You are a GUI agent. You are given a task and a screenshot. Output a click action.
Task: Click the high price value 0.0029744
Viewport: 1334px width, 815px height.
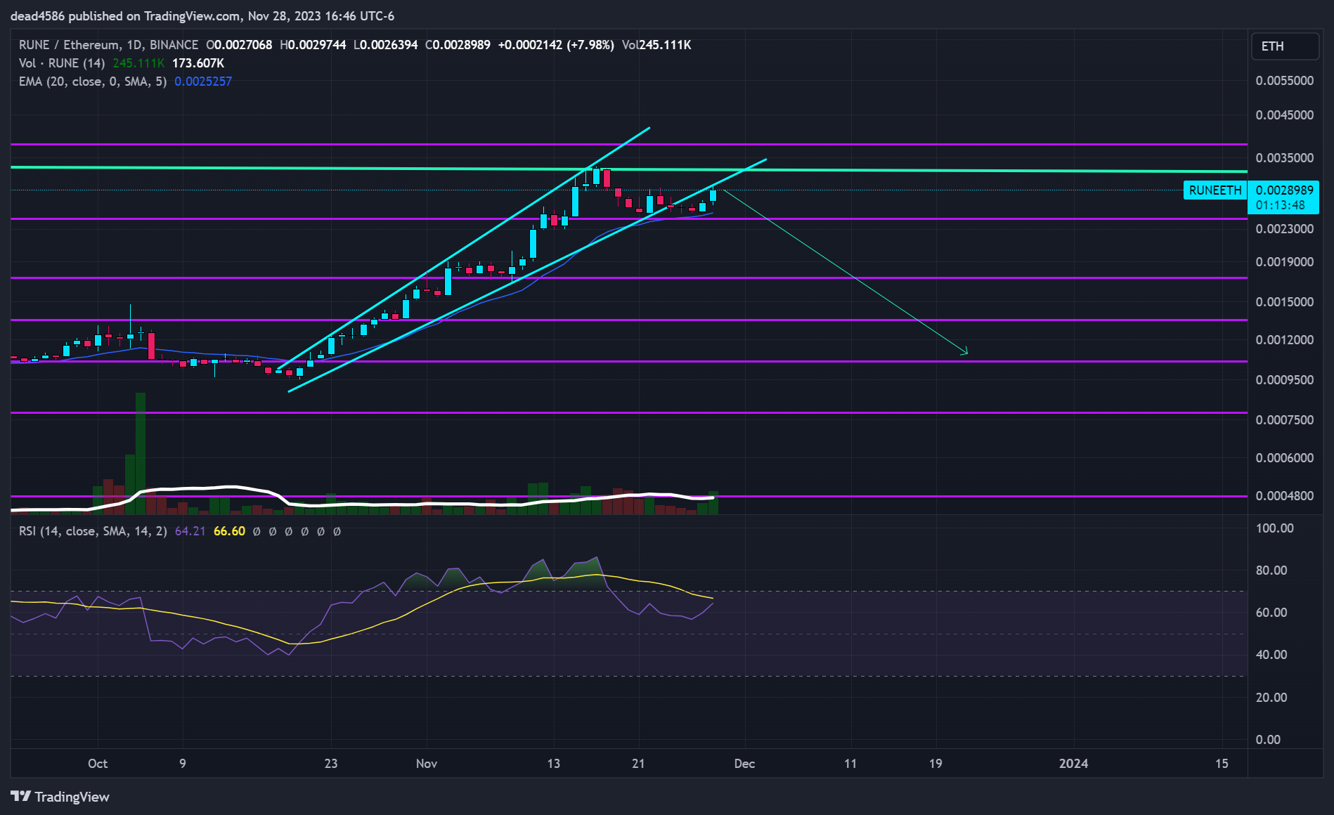tap(316, 45)
